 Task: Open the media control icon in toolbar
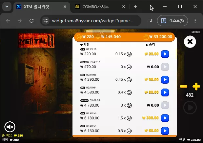[150, 20]
